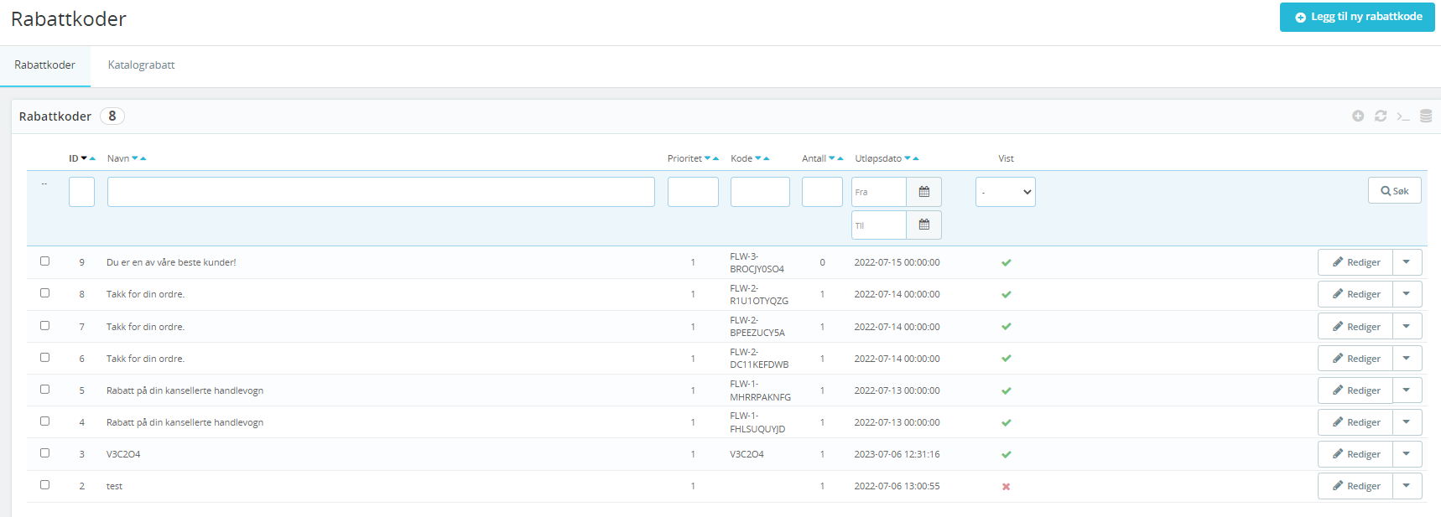This screenshot has height=517, width=1441.
Task: Sort ID column ascending arrow
Action: click(x=92, y=158)
